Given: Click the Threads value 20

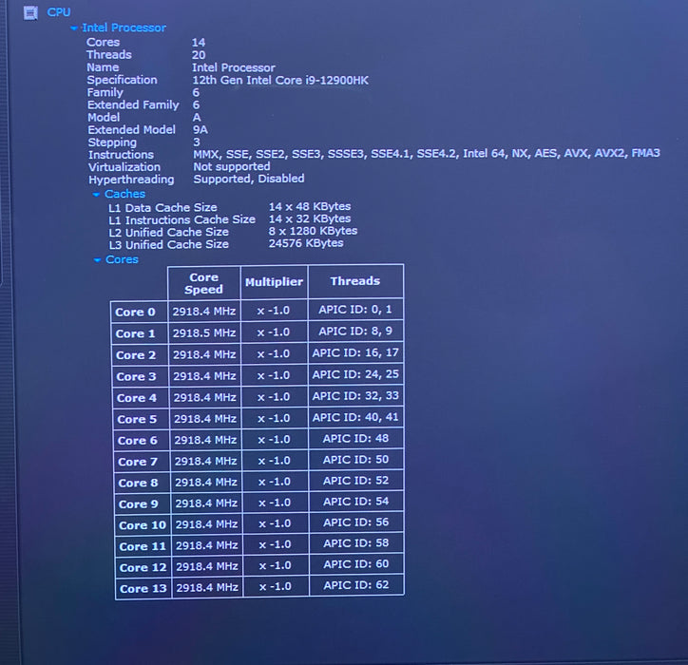Looking at the screenshot, I should coord(199,55).
